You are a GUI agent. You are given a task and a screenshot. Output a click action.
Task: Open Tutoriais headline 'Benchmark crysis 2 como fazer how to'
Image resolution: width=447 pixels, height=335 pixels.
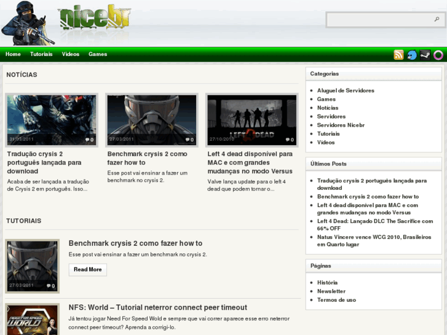coord(135,243)
